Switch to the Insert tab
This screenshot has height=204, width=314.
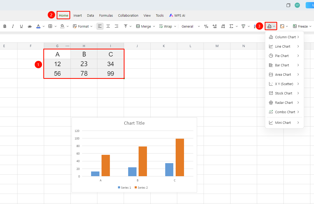coord(78,16)
